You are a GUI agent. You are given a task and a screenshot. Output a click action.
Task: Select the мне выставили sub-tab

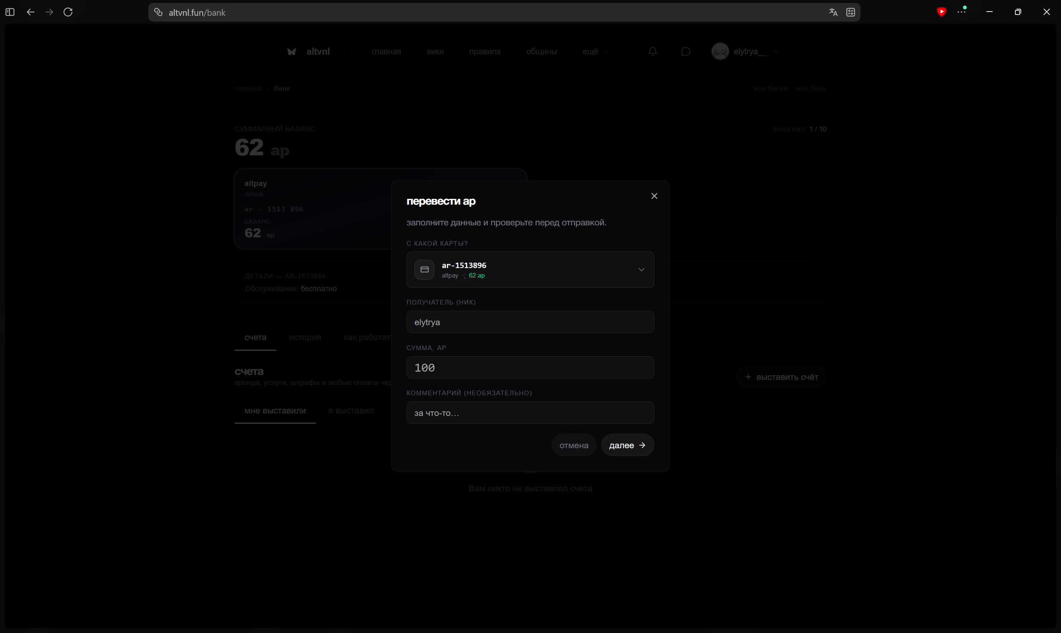[x=275, y=411]
